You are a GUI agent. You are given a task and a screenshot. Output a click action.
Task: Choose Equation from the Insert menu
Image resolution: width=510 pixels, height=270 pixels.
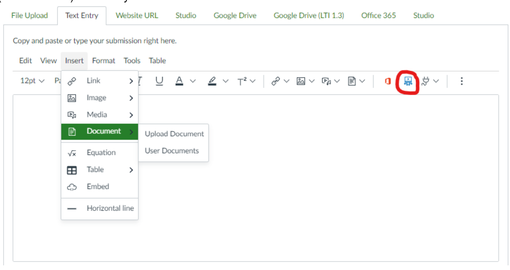pos(100,153)
